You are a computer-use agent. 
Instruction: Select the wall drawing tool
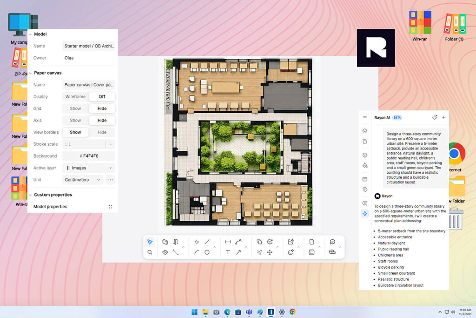165,242
